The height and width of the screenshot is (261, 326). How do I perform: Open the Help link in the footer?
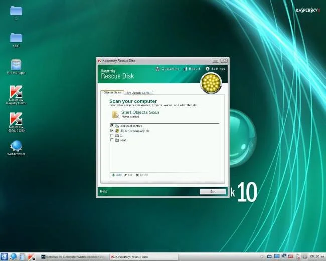tap(103, 191)
